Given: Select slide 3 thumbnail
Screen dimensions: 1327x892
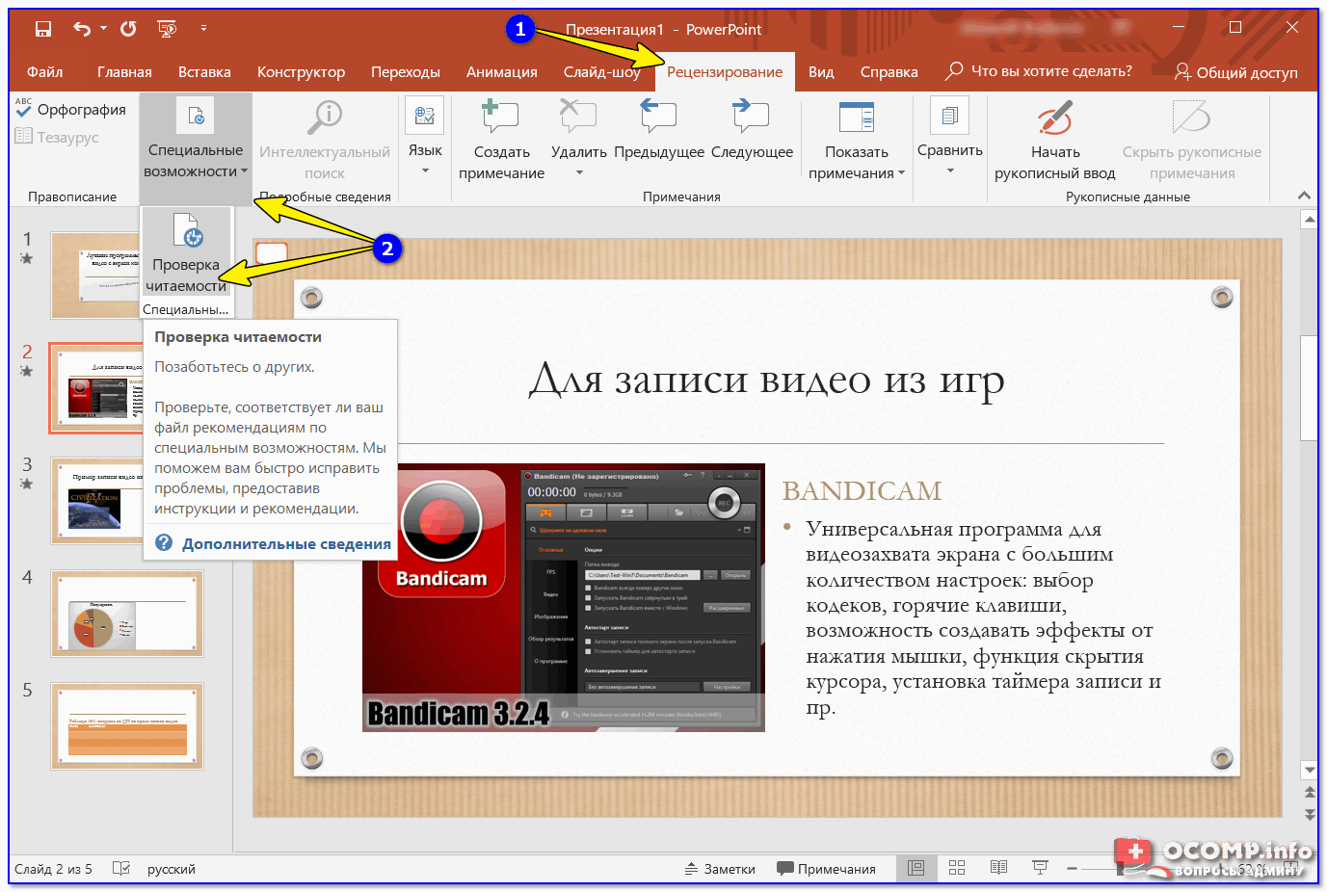Looking at the screenshot, I should point(96,500).
